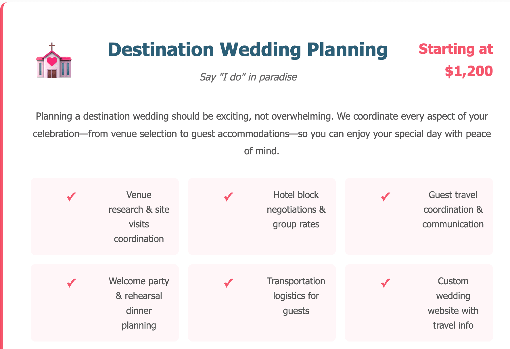Click checkmark beside Welcome party item
The height and width of the screenshot is (349, 510).
[71, 283]
